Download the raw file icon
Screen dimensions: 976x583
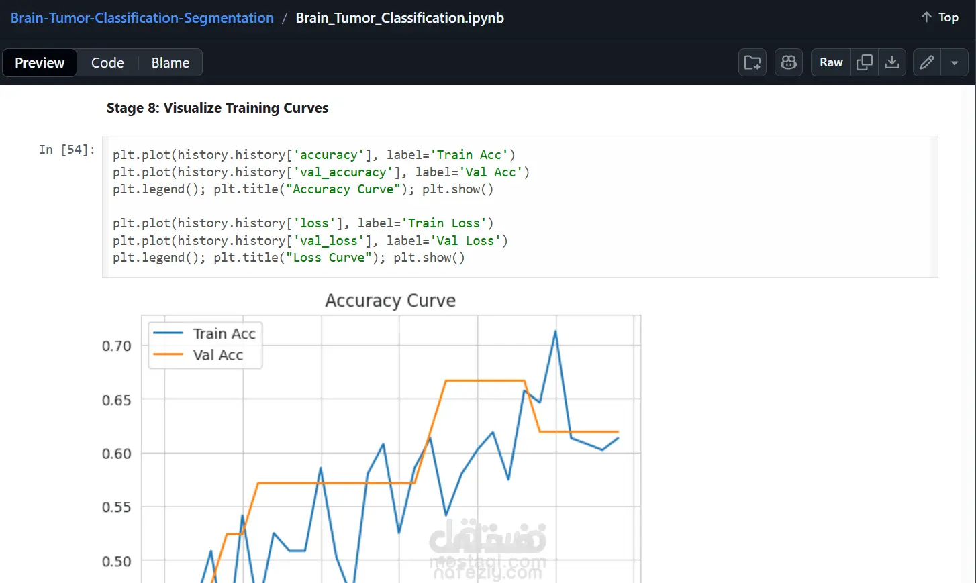coord(892,62)
